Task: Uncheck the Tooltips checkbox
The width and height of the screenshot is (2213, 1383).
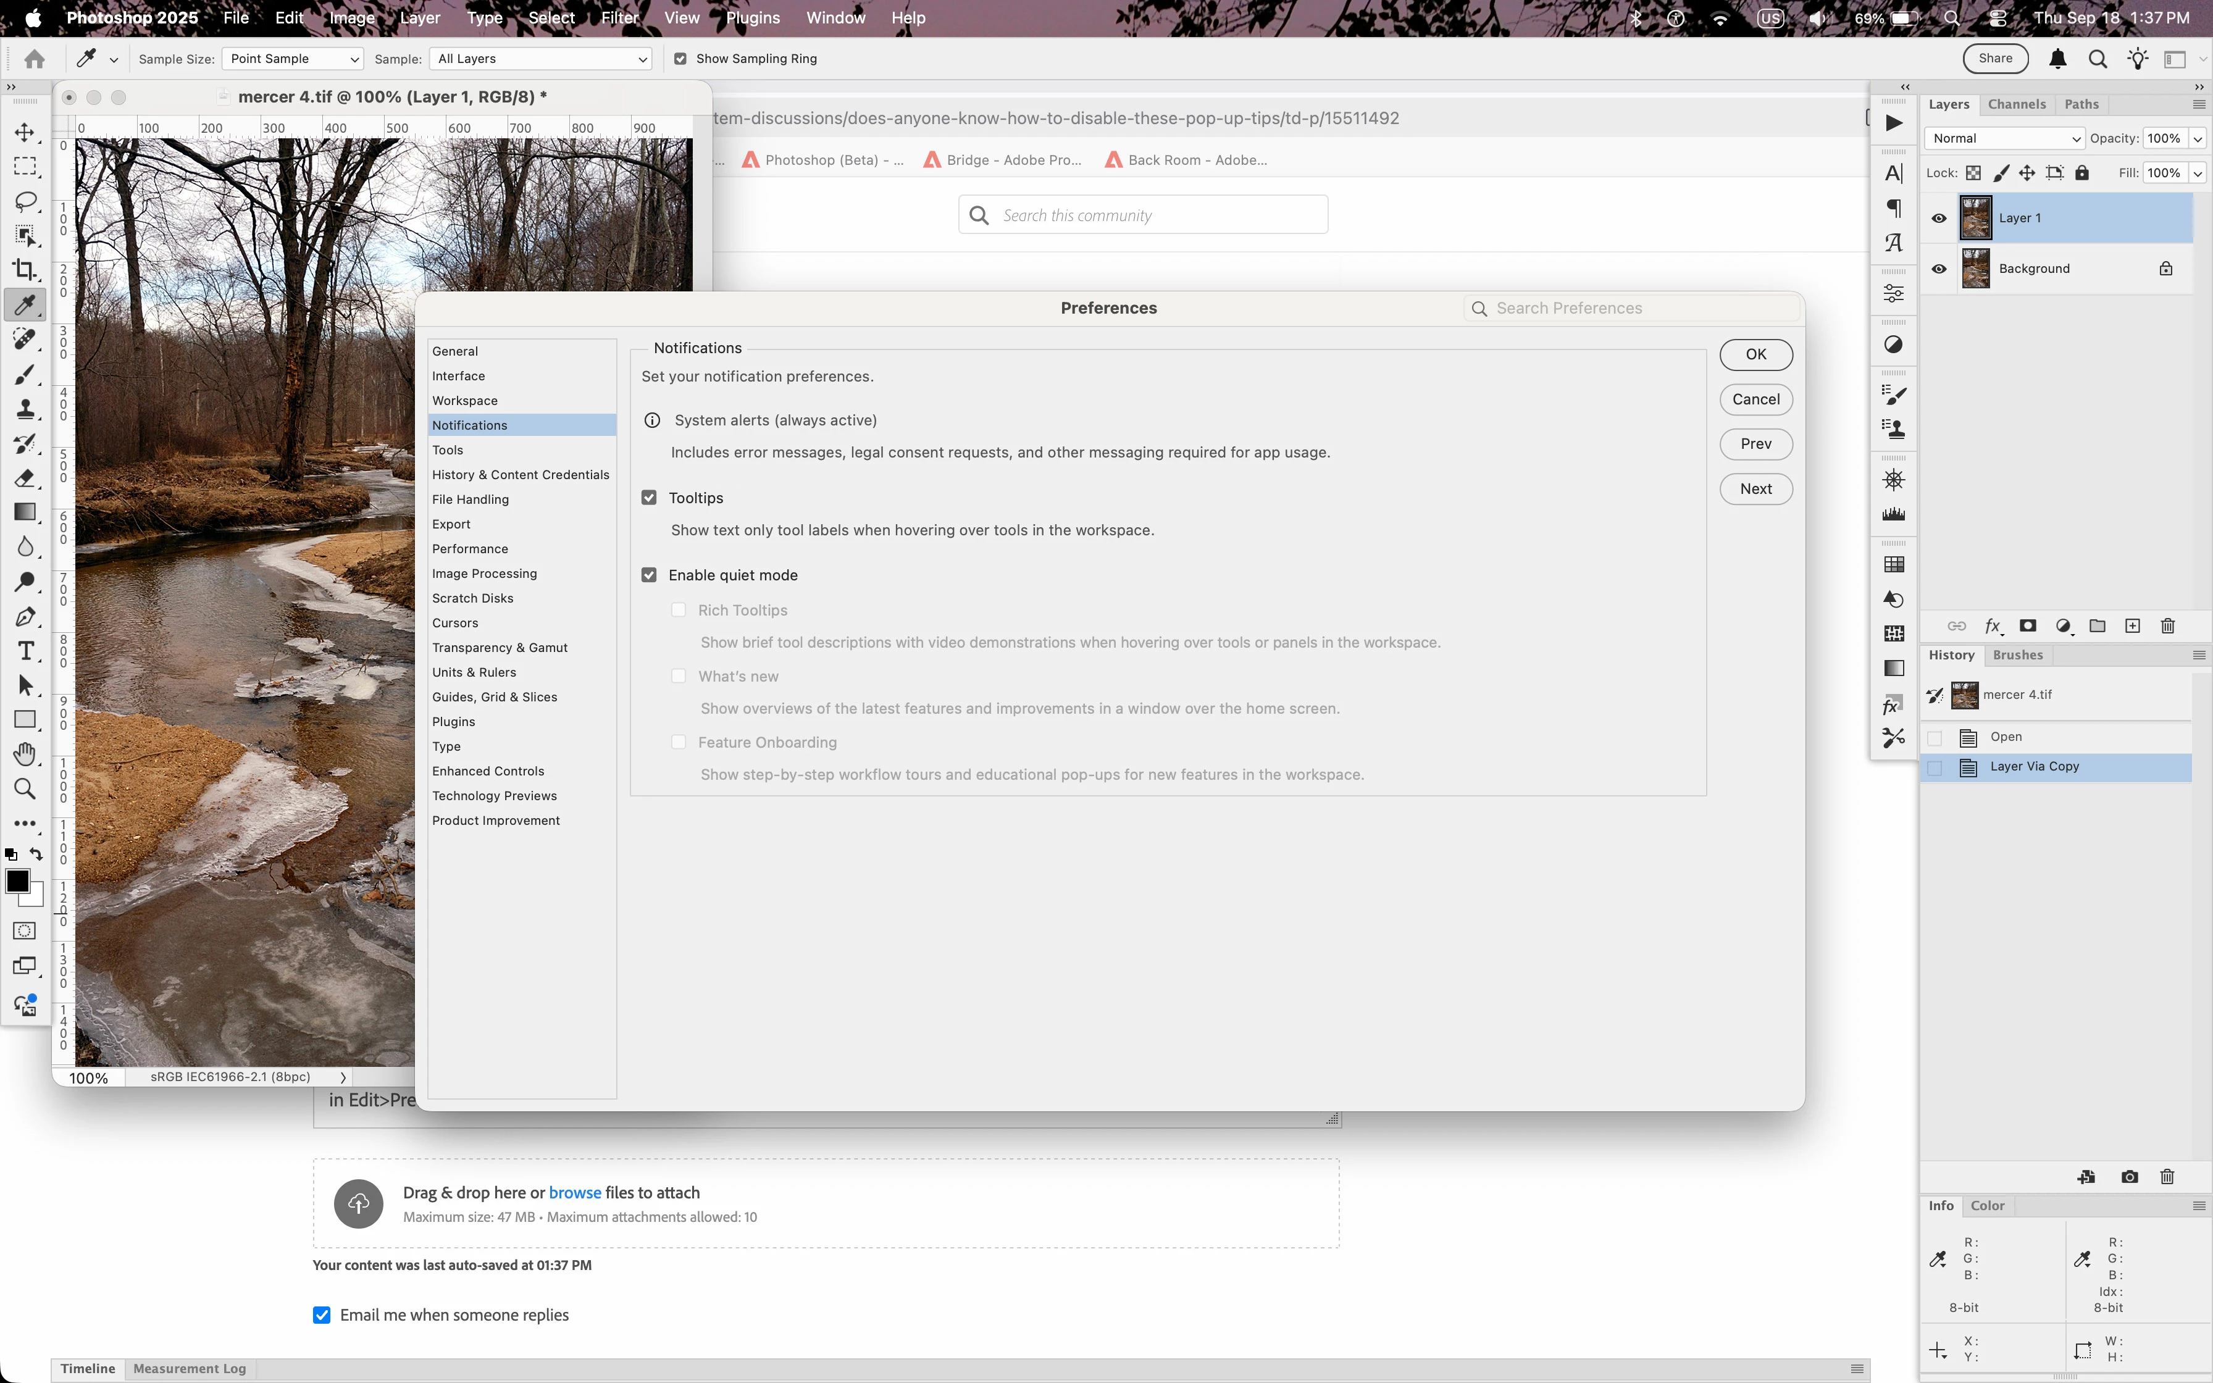Action: coord(650,498)
